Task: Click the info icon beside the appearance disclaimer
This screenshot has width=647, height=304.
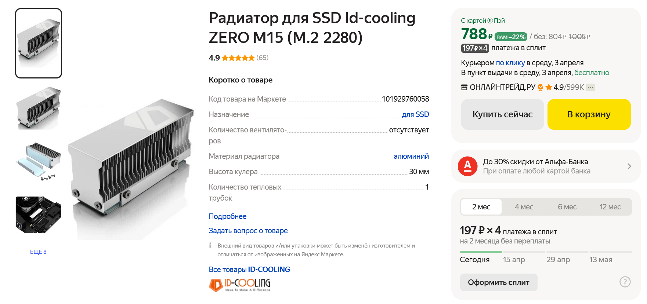Action: (x=210, y=246)
